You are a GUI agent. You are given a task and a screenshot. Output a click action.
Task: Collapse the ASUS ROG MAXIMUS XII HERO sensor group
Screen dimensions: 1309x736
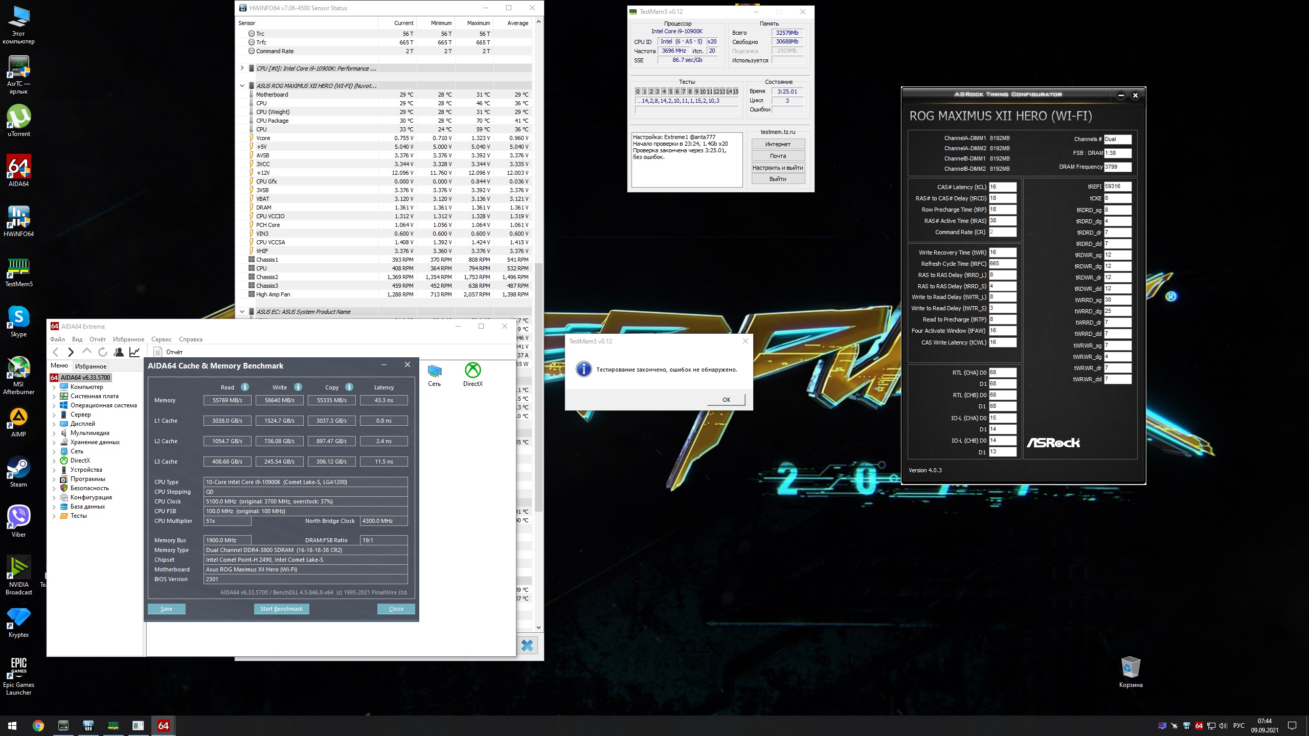click(242, 85)
